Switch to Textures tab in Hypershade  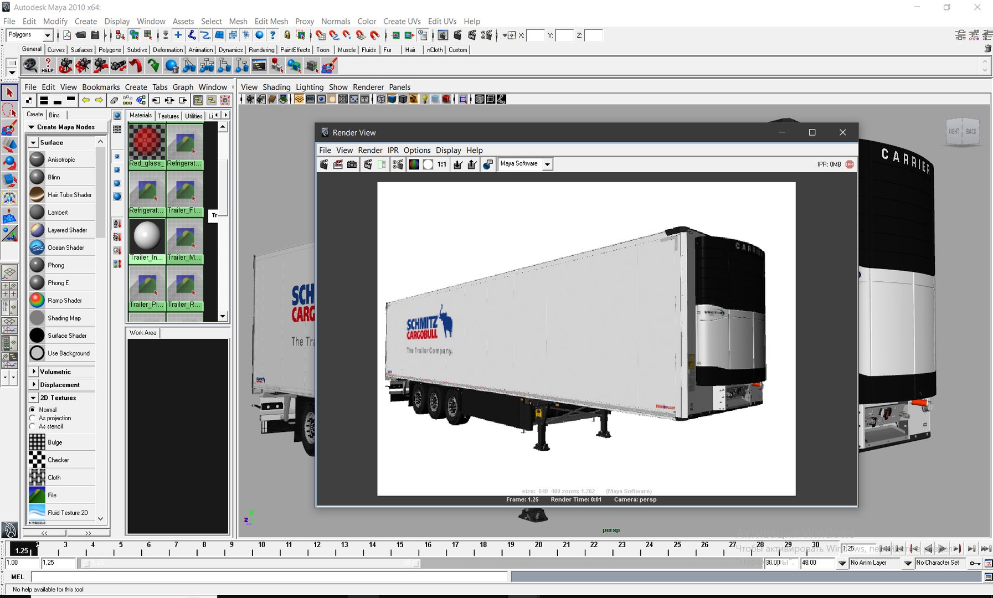tap(168, 116)
